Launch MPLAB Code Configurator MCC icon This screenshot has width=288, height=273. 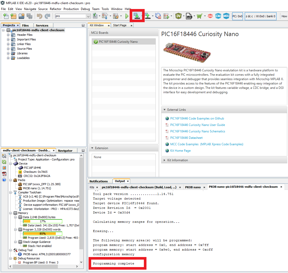[226, 16]
